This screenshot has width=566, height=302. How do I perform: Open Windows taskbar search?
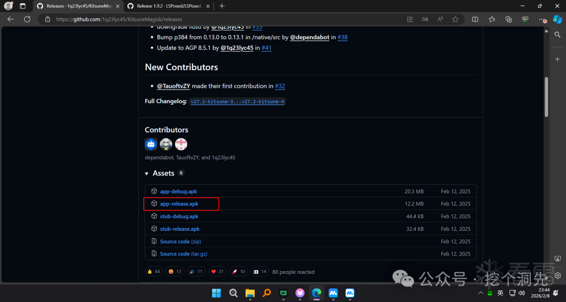pyautogui.click(x=233, y=293)
